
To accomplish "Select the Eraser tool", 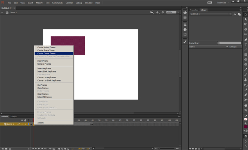I will pyautogui.click(x=246, y=95).
